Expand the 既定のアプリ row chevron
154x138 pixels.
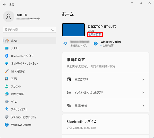[x=143, y=79]
